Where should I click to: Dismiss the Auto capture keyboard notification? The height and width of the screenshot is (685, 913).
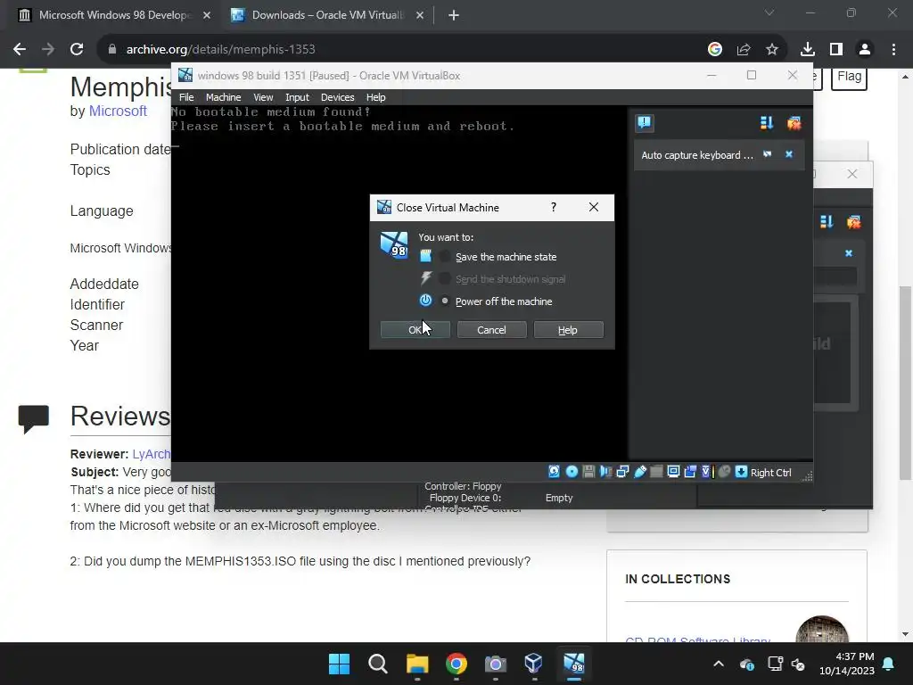789,154
